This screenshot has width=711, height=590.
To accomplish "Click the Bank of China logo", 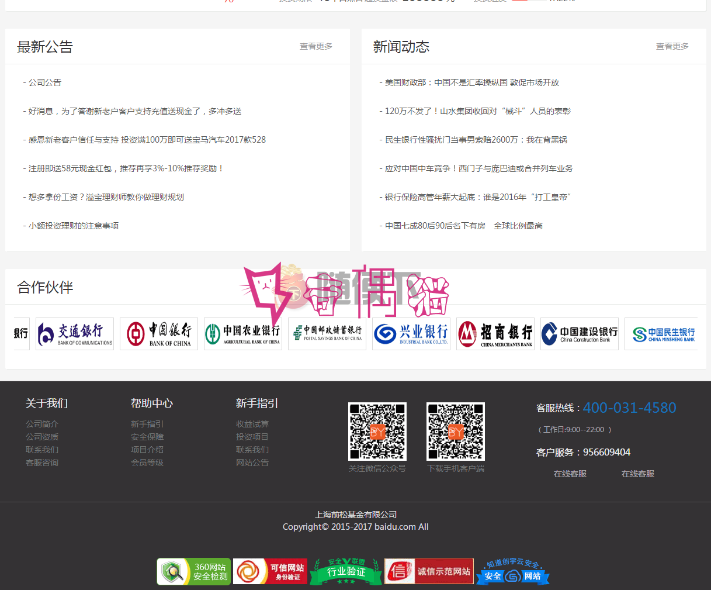I will click(x=159, y=334).
